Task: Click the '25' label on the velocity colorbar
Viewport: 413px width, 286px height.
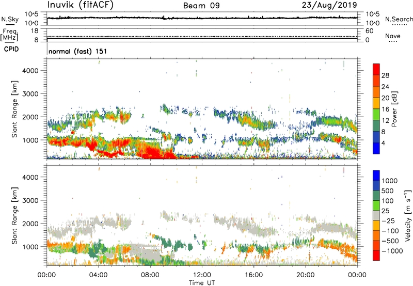Action: pyautogui.click(x=385, y=211)
